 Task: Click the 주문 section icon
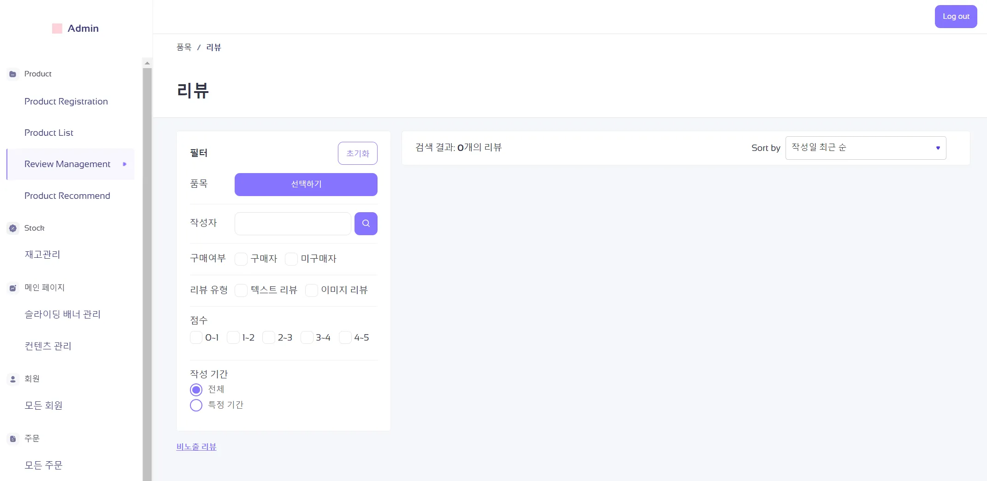(x=13, y=439)
